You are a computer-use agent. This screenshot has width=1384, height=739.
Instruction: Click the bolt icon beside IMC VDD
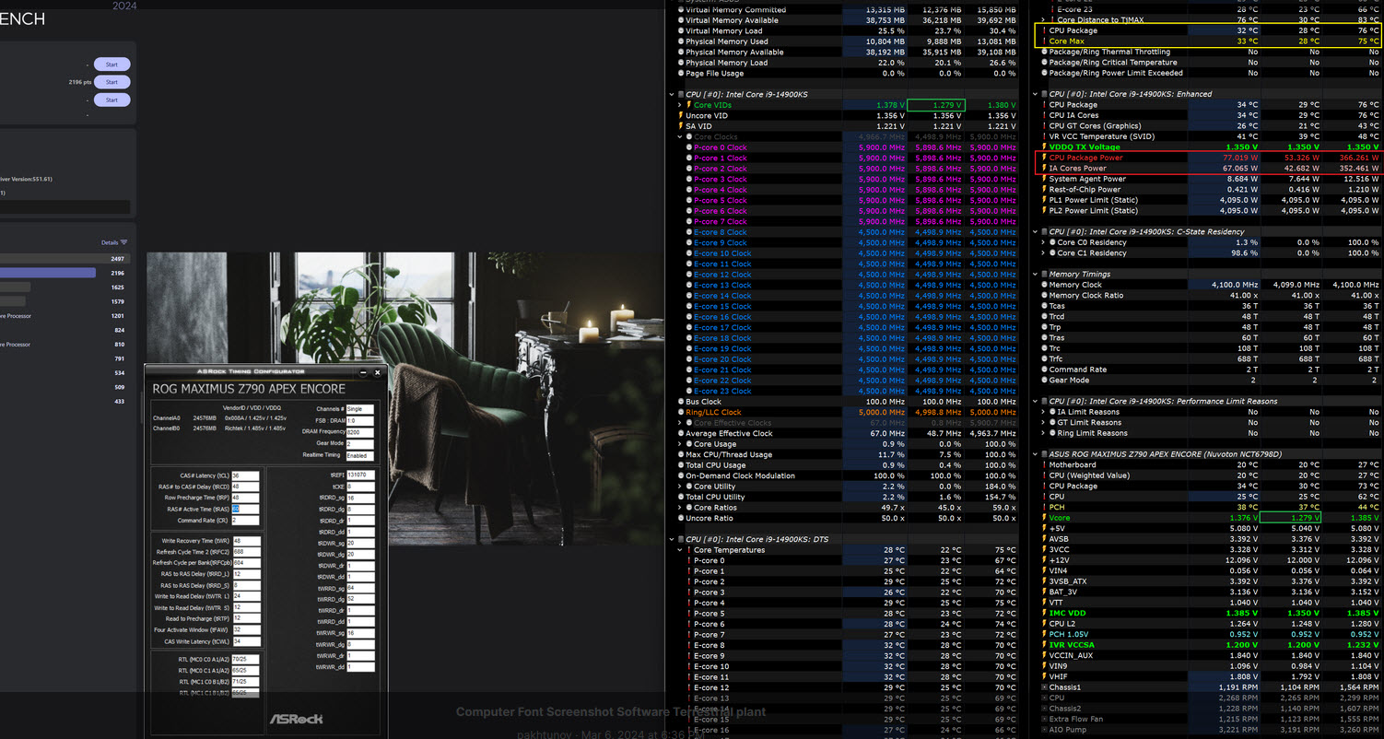pyautogui.click(x=1044, y=614)
